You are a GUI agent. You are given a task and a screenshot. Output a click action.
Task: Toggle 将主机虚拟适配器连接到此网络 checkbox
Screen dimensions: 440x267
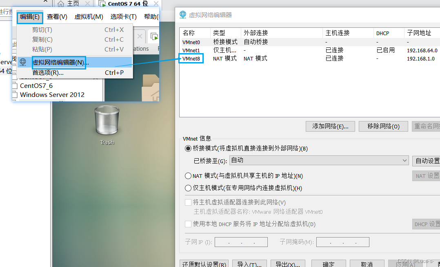point(188,202)
